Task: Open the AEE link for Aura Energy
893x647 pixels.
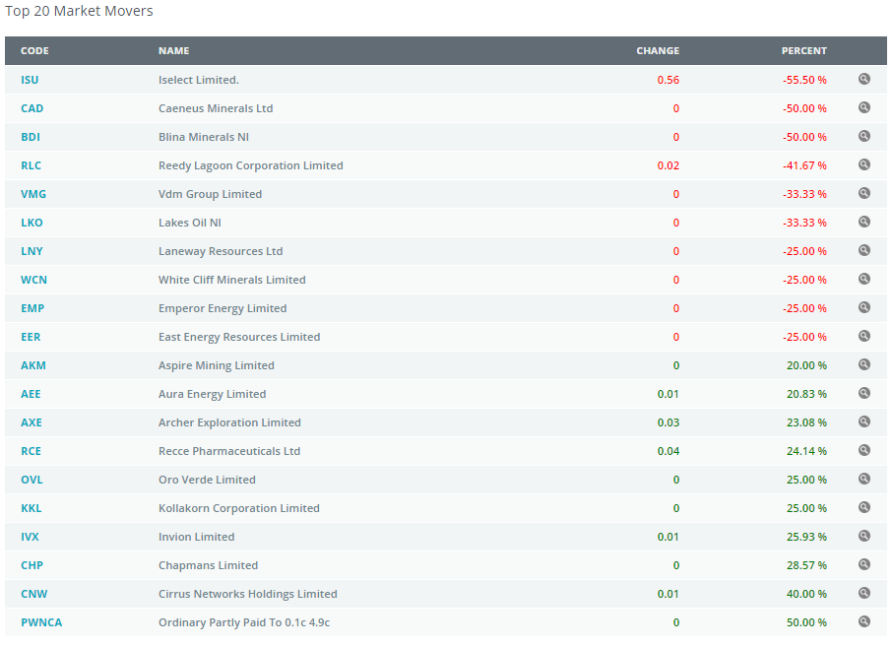Action: coord(31,394)
